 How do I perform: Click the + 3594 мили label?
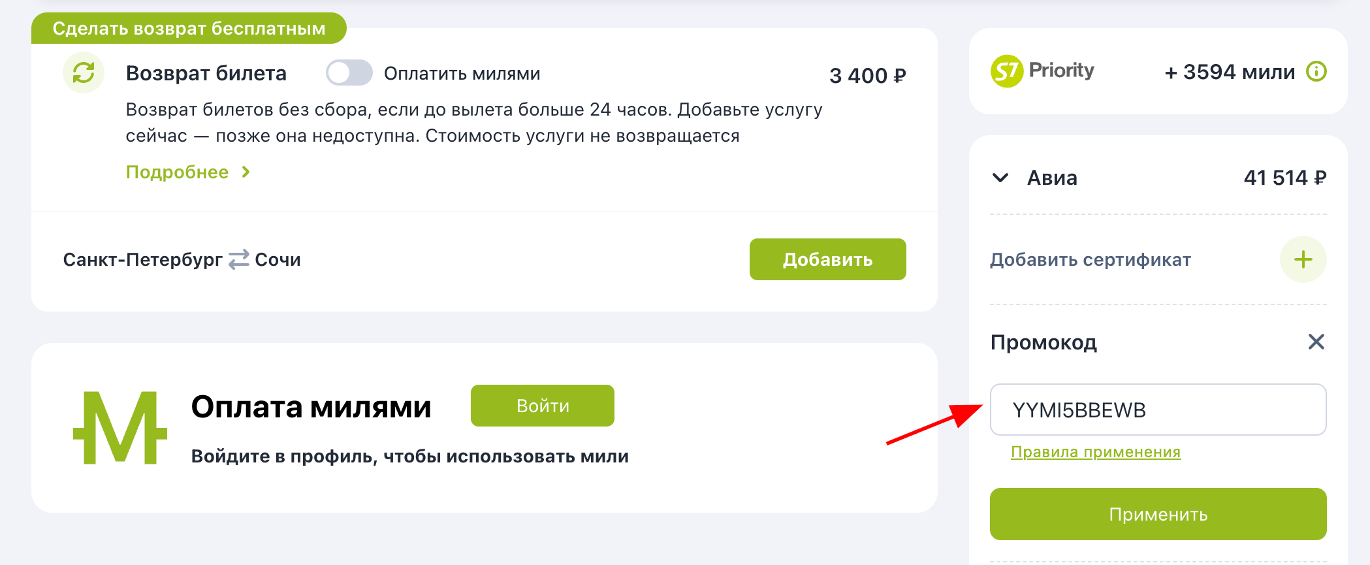tap(1230, 73)
